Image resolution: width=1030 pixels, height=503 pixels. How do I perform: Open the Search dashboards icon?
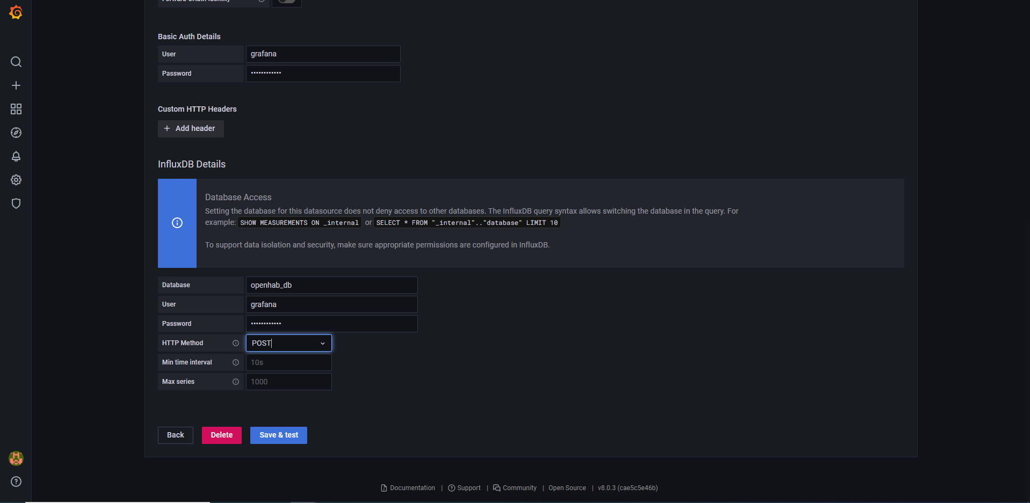[16, 62]
